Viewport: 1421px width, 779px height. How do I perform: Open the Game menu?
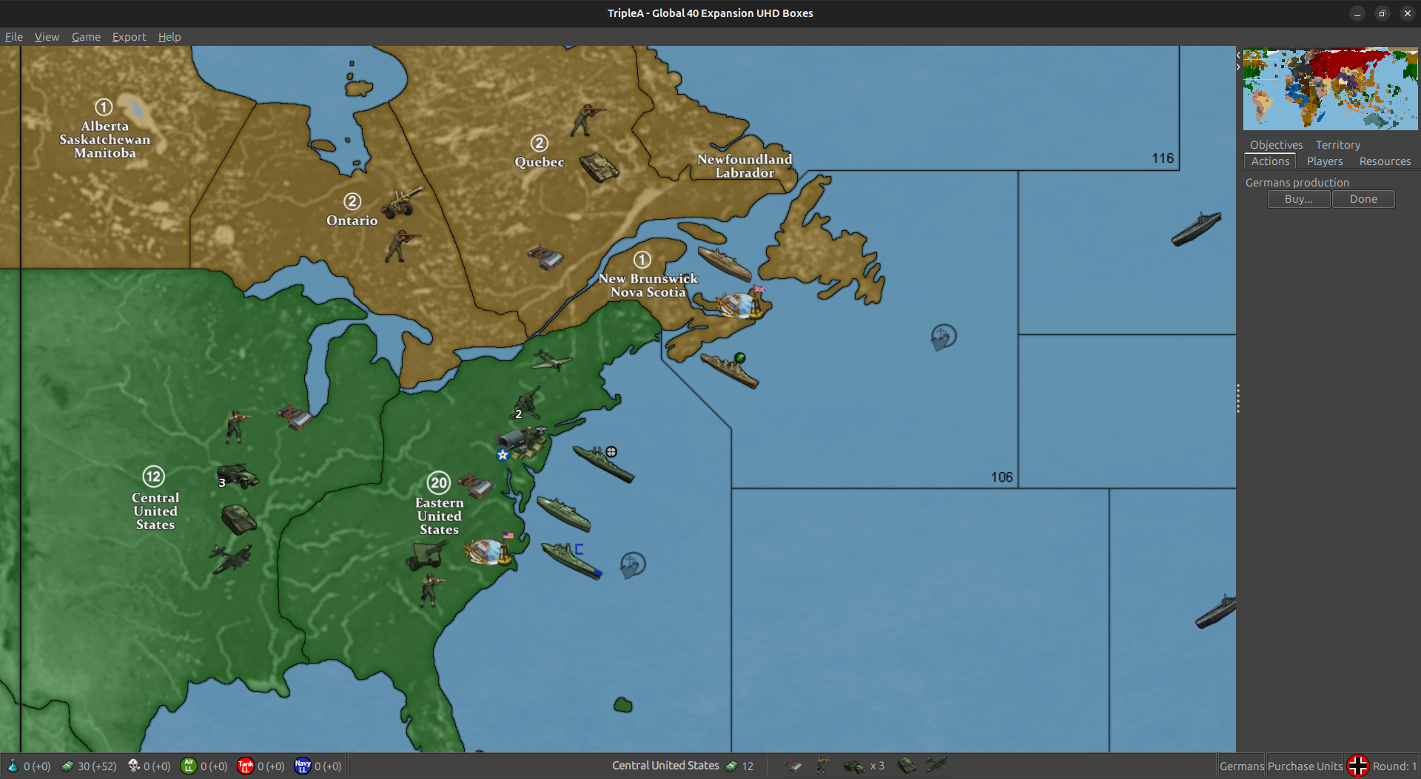point(86,37)
